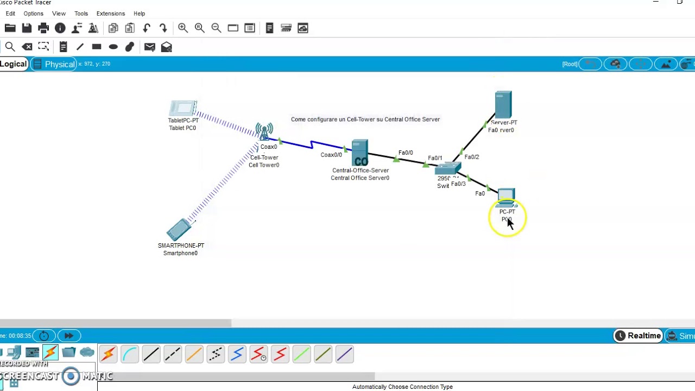Click the Set Tiled Background mountain button
695x391 pixels.
[x=666, y=64]
